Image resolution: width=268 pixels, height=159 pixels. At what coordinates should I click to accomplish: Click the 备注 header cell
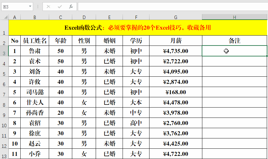pos(235,41)
